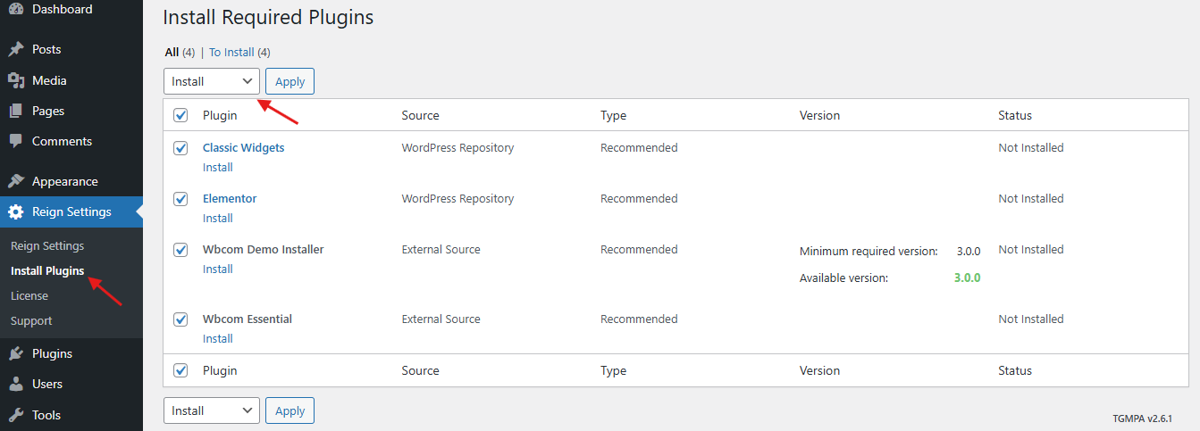
Task: Click the bottom Apply button
Action: click(290, 410)
